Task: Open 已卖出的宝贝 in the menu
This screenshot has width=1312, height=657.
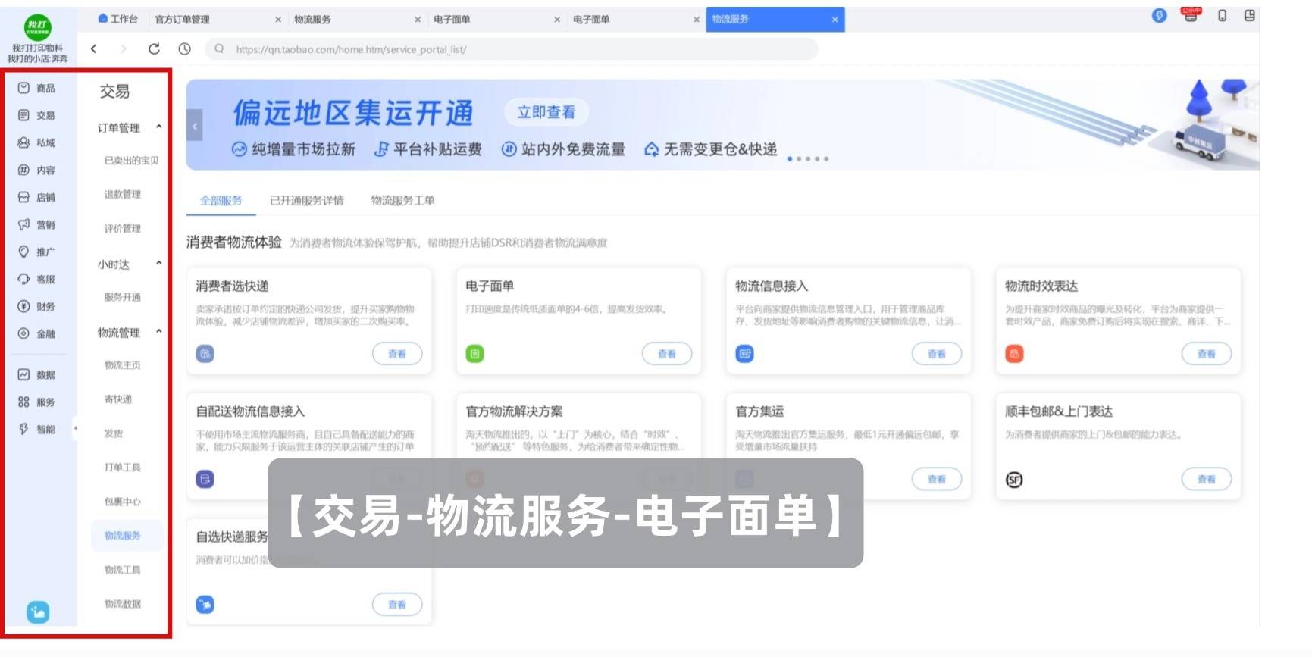Action: tap(131, 161)
